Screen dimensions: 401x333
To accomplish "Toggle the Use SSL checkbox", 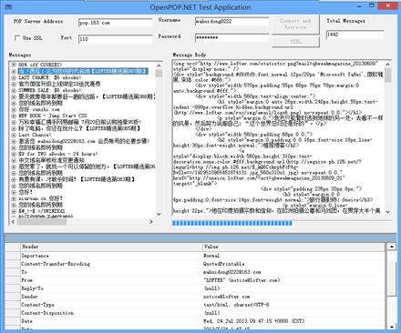I will point(17,38).
